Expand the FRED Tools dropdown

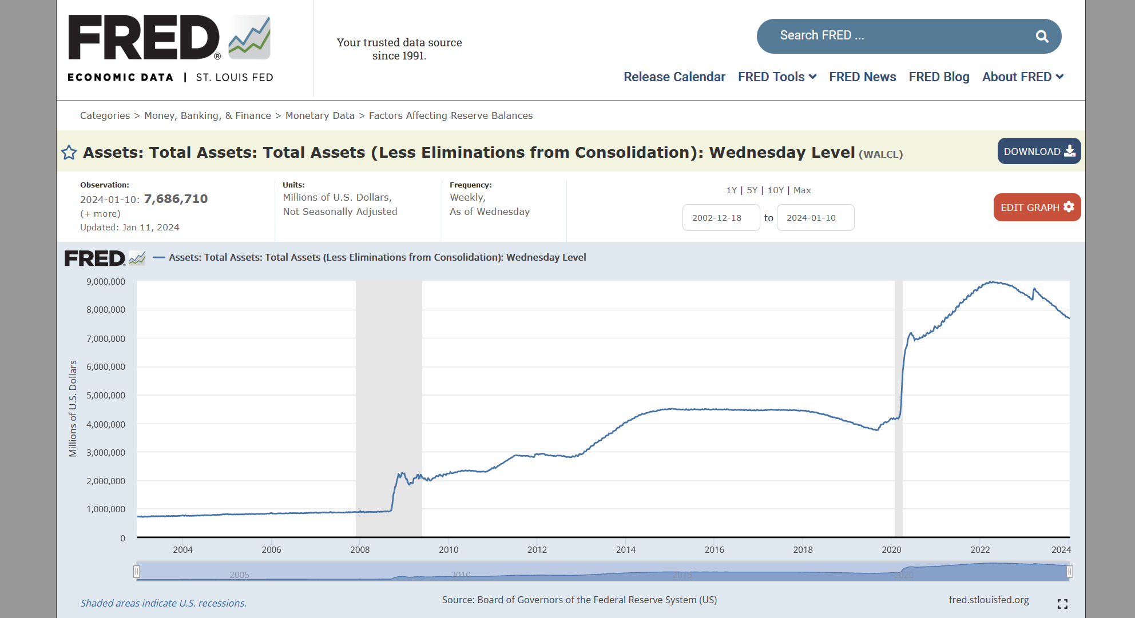click(776, 77)
